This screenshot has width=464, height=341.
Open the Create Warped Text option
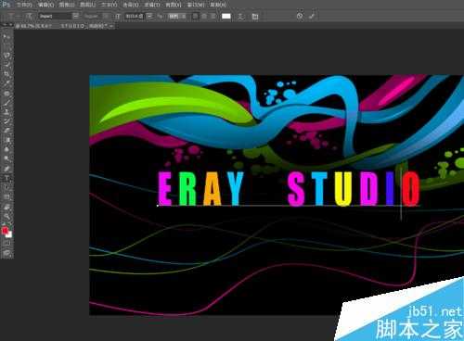[x=240, y=16]
